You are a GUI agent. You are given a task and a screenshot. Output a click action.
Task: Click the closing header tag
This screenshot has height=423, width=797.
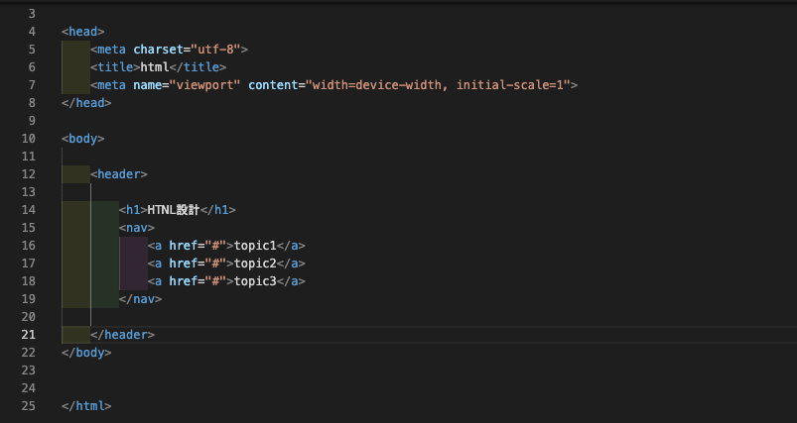(122, 335)
